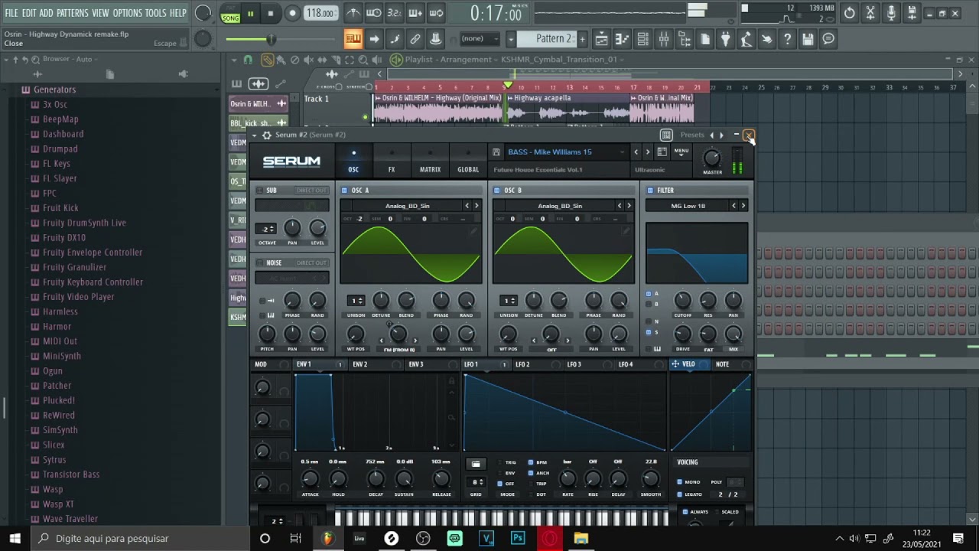This screenshot has width=979, height=551.
Task: Select previous Serum preset arrow
Action: tap(636, 152)
